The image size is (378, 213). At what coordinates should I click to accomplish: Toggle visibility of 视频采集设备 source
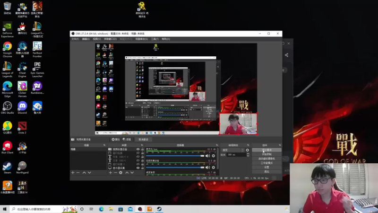point(138,149)
